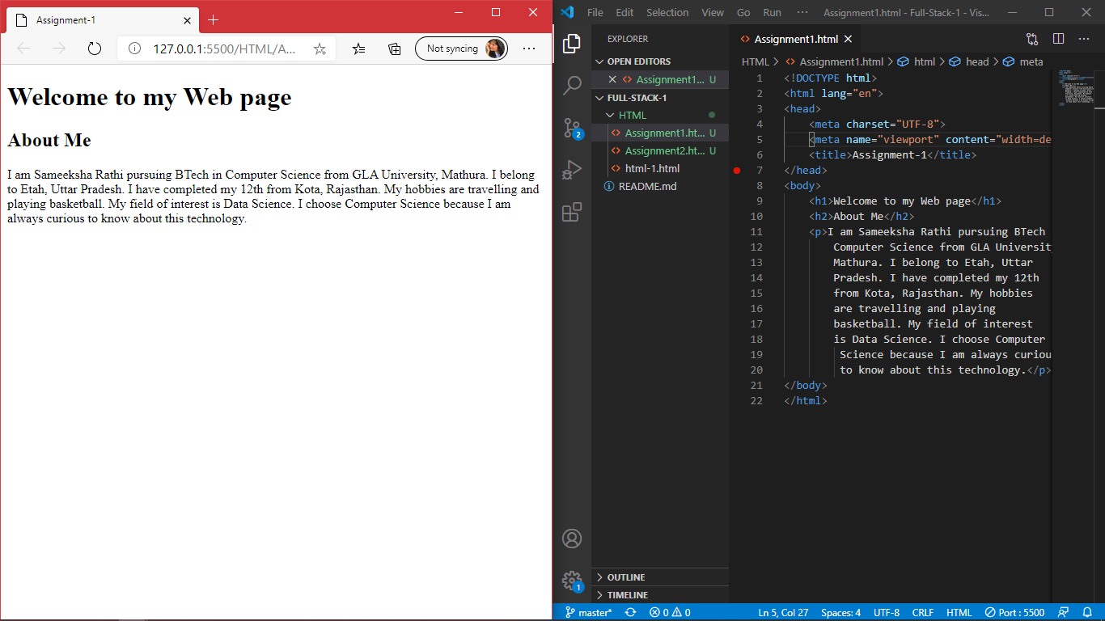Click the Accounts icon in activity bar
The height and width of the screenshot is (621, 1105).
pos(572,539)
